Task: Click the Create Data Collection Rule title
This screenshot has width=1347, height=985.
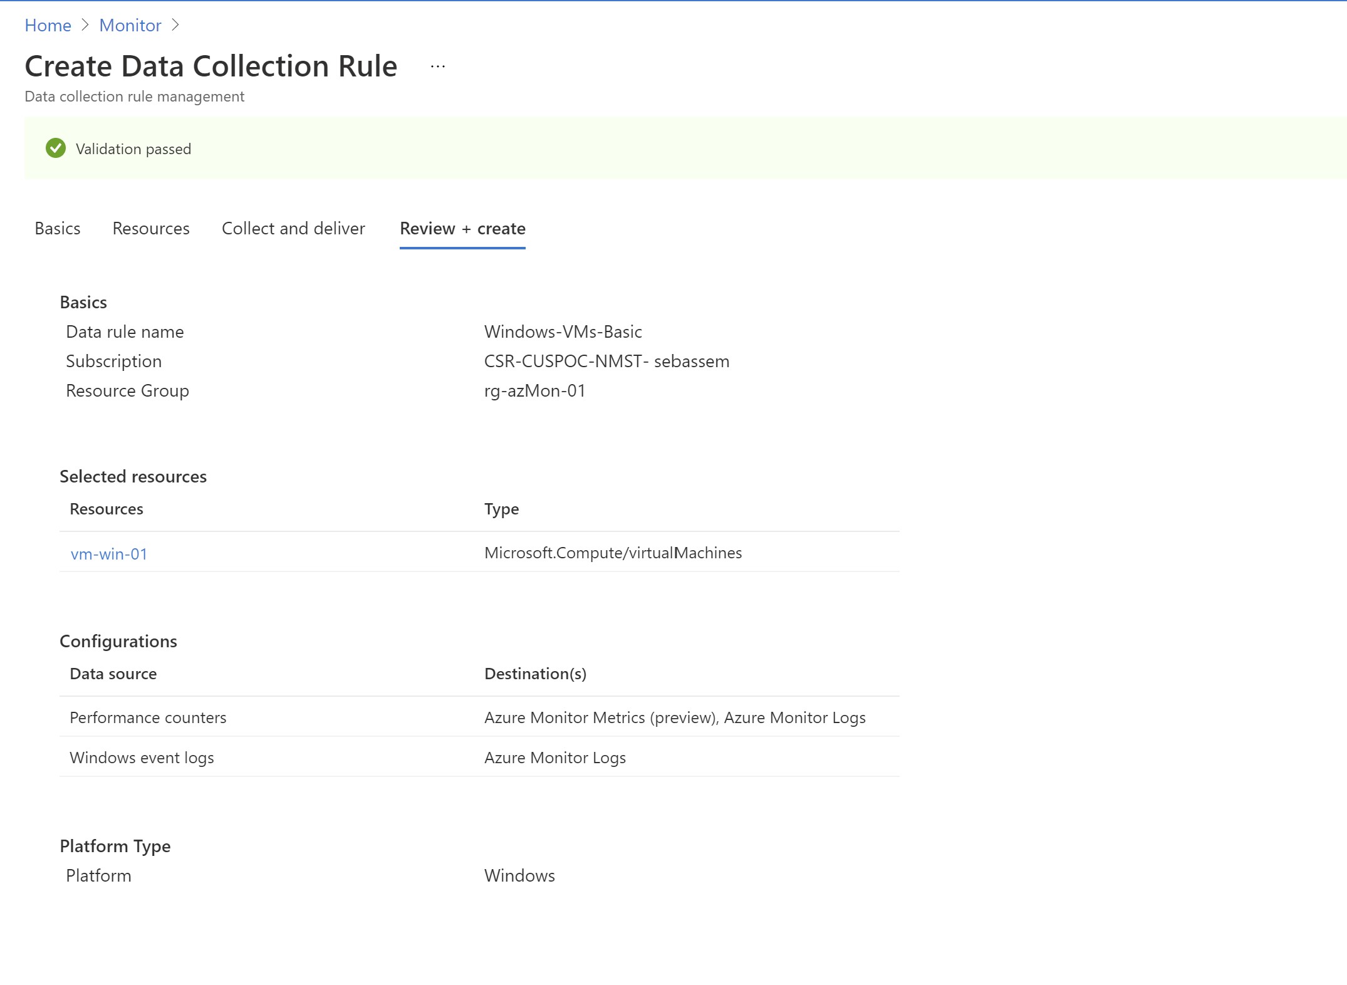Action: (x=211, y=66)
